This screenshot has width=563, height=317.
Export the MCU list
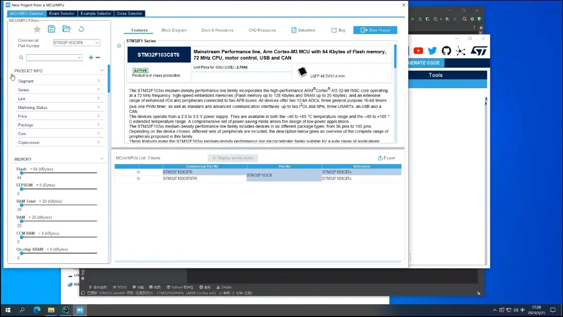pos(387,158)
